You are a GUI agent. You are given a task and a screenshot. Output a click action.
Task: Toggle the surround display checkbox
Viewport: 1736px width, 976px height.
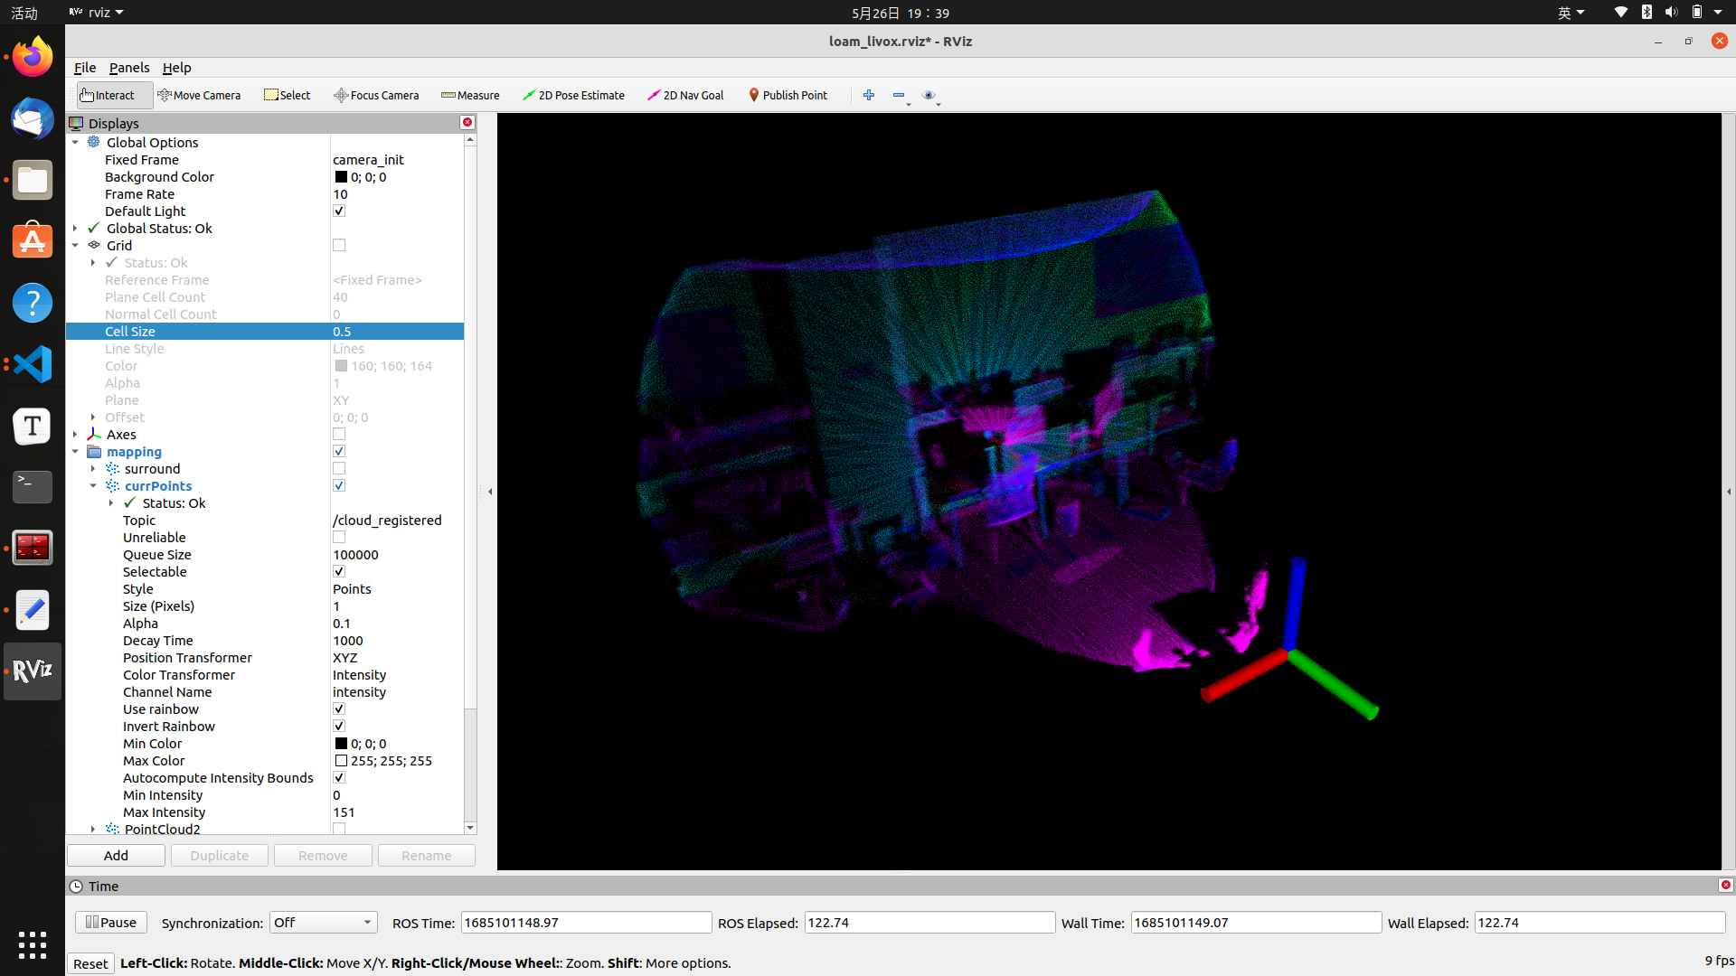tap(339, 468)
